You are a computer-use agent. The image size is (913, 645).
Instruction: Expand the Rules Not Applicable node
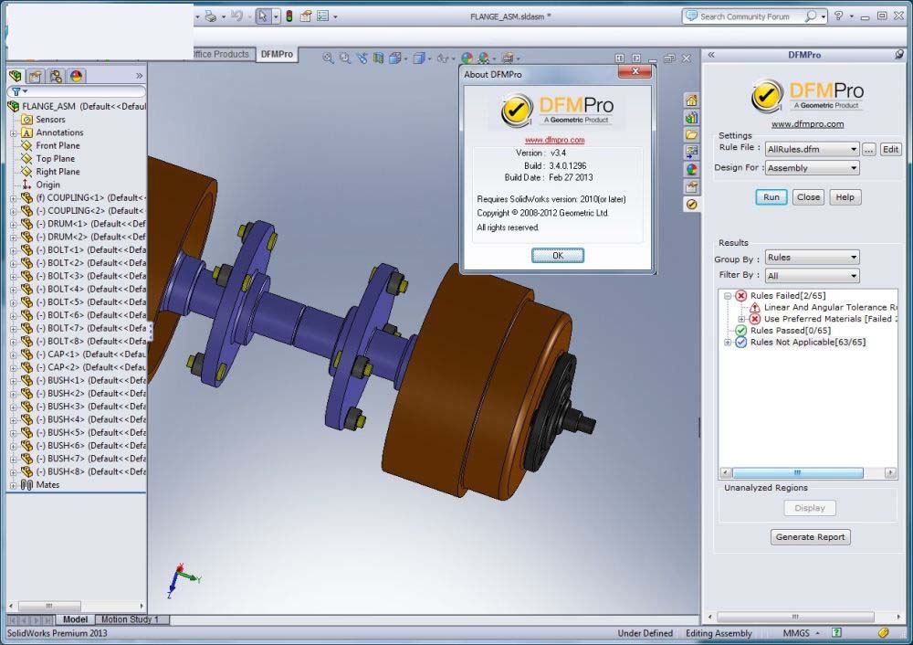tap(728, 343)
